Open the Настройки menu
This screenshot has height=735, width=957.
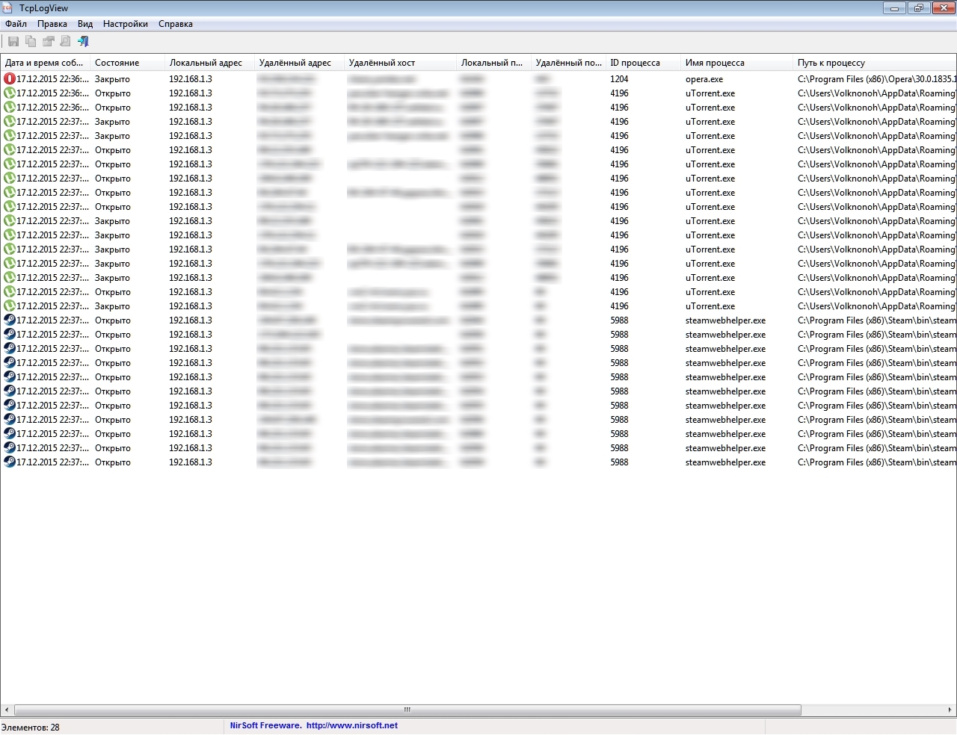coord(126,24)
